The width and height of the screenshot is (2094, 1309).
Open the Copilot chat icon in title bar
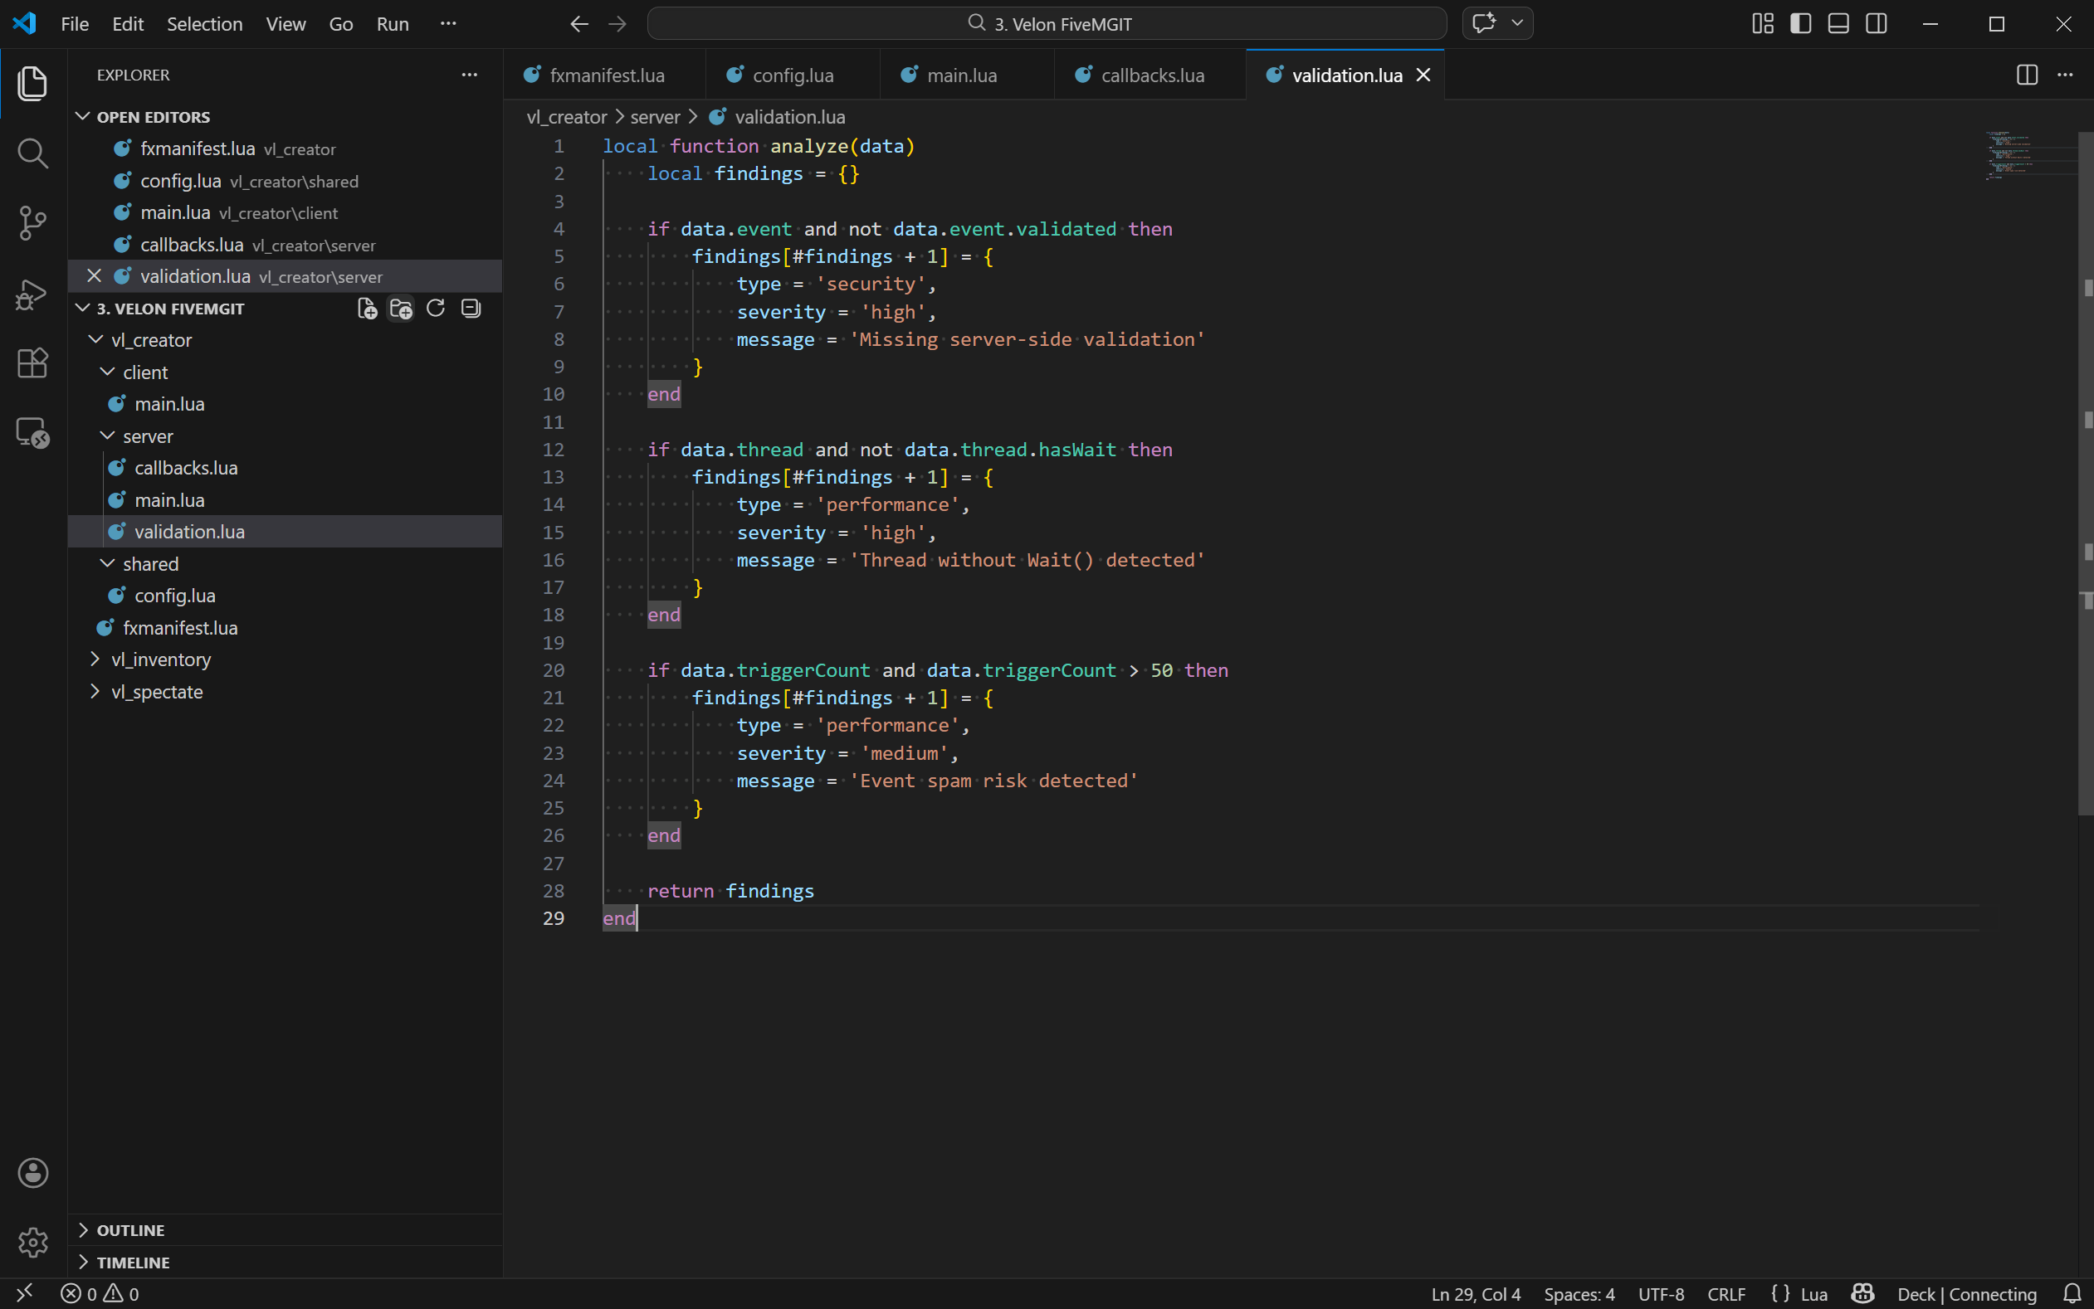tap(1484, 23)
